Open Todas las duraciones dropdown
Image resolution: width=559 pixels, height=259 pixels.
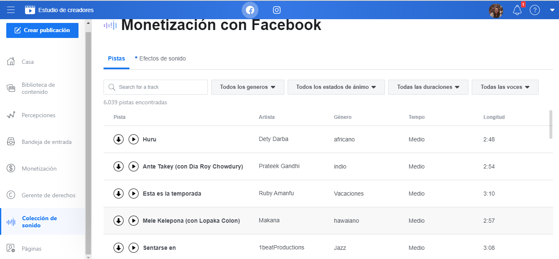(x=428, y=87)
